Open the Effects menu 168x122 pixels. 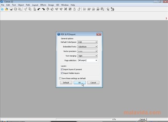(43, 5)
